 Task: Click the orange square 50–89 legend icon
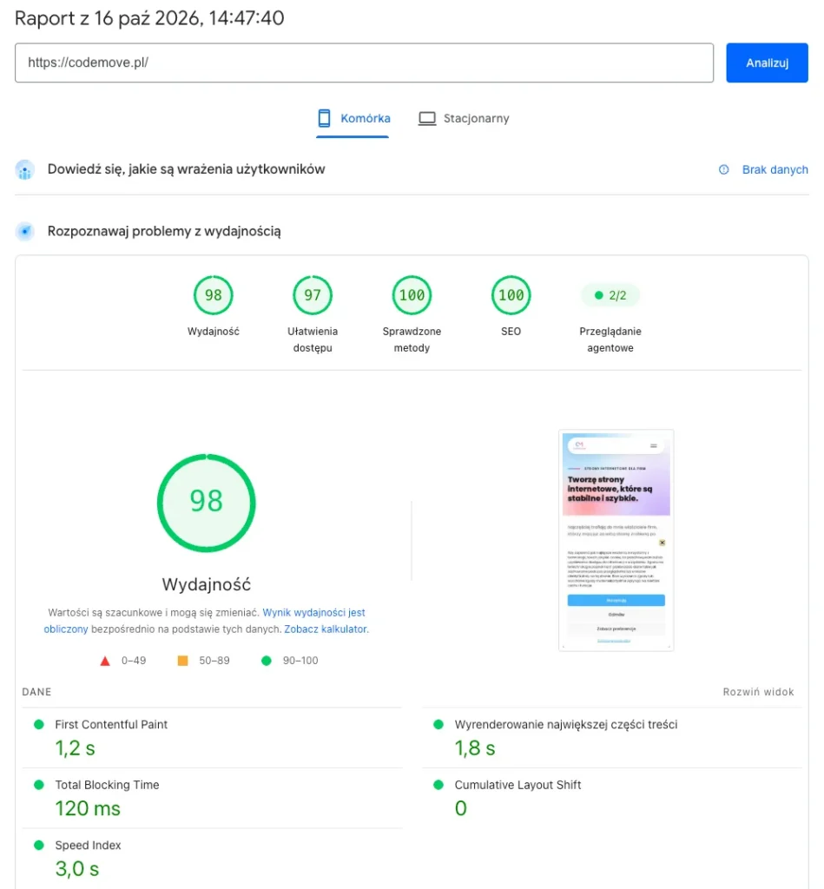point(182,661)
